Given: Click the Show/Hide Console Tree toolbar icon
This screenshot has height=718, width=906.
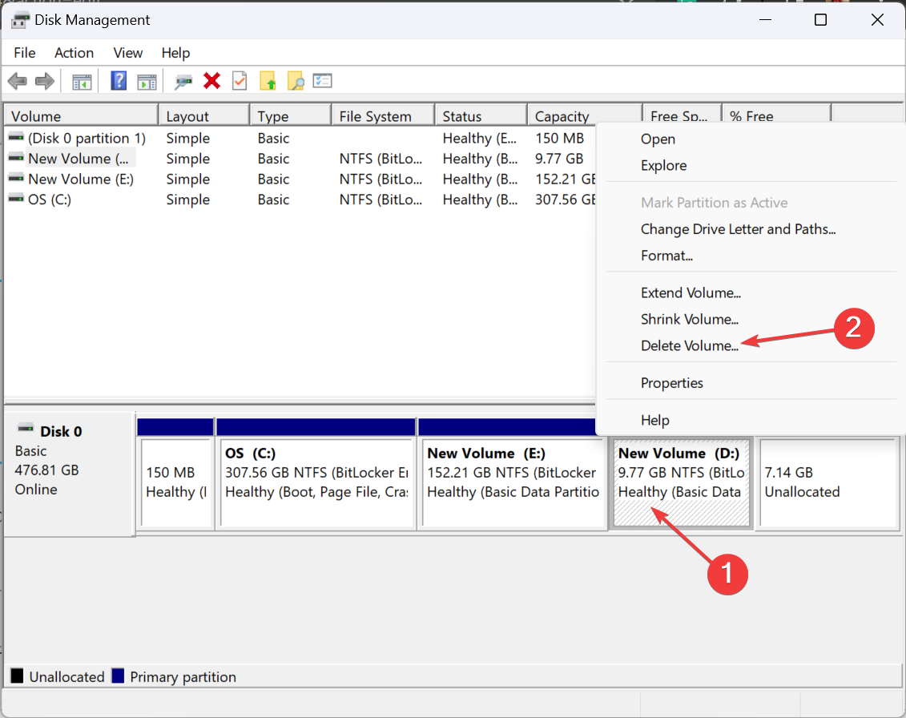Looking at the screenshot, I should [x=82, y=81].
